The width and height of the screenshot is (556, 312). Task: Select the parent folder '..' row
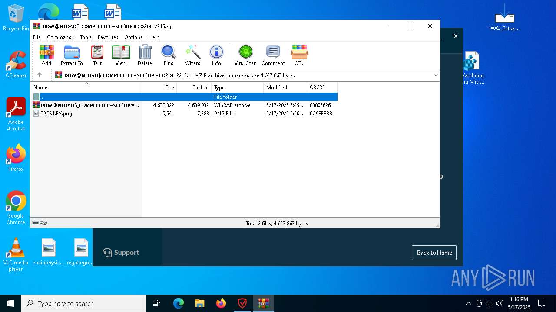184,97
